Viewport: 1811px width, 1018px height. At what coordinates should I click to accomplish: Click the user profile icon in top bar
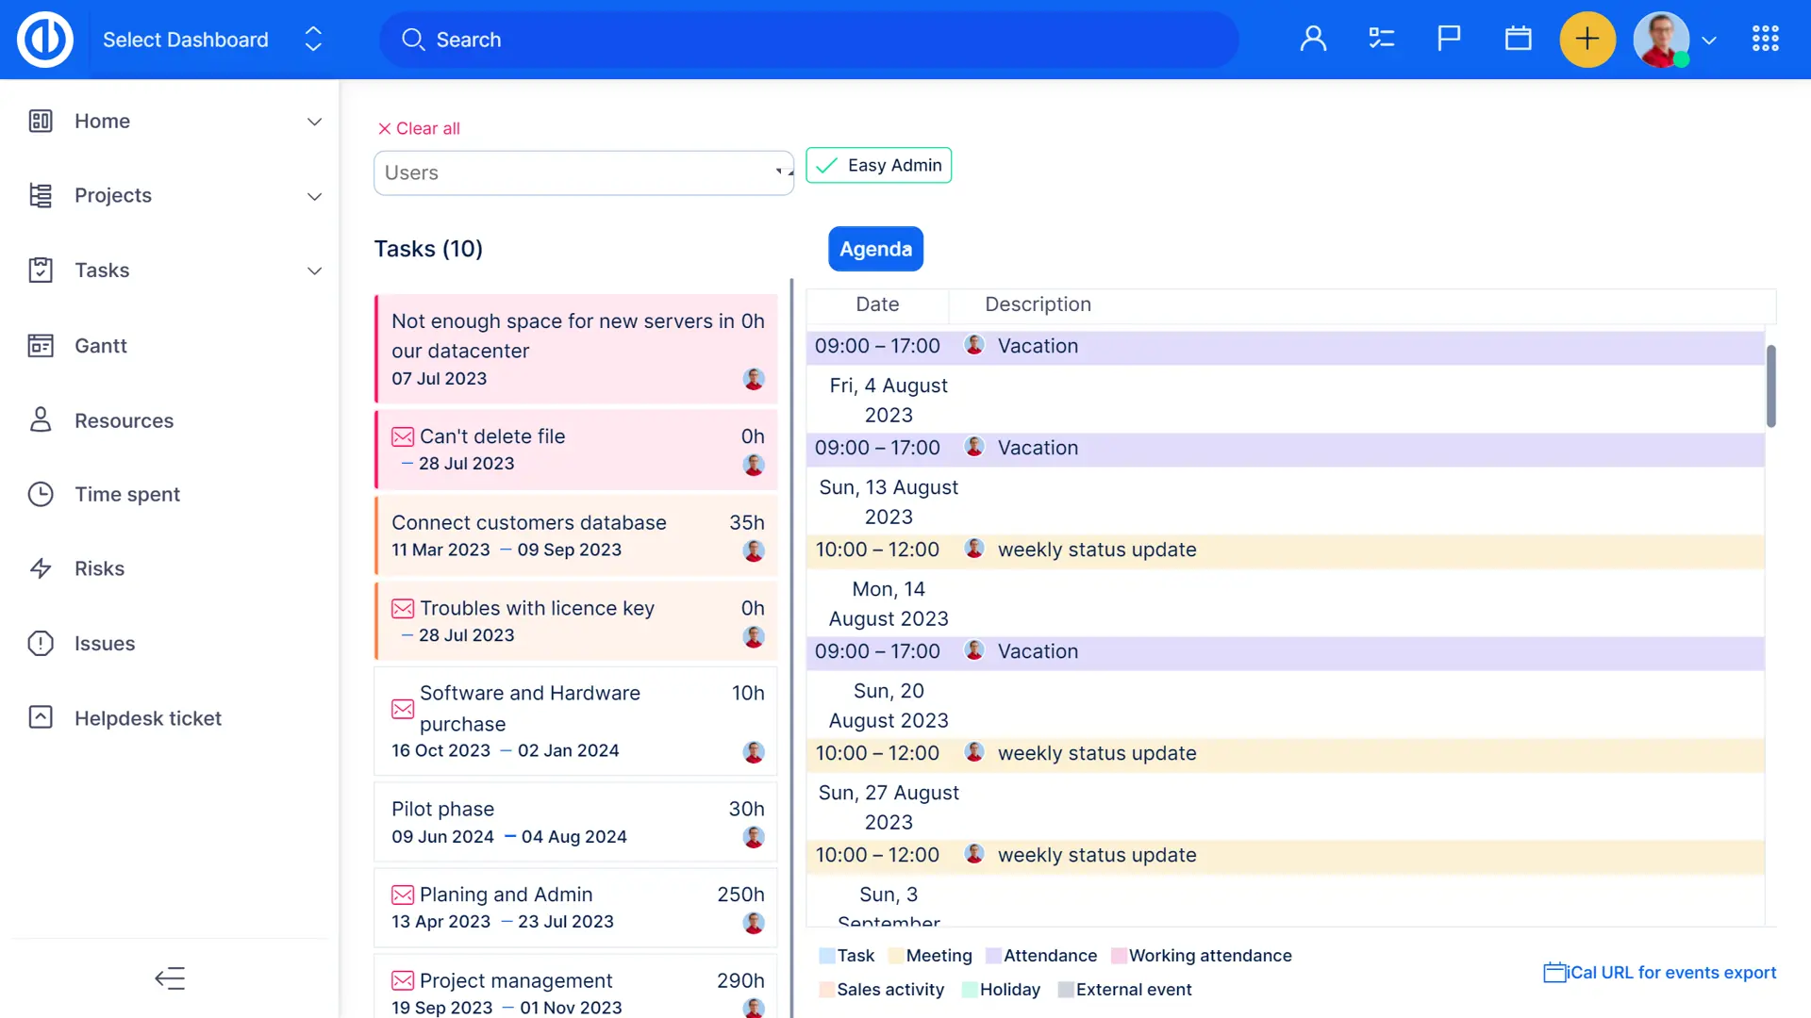1313,39
